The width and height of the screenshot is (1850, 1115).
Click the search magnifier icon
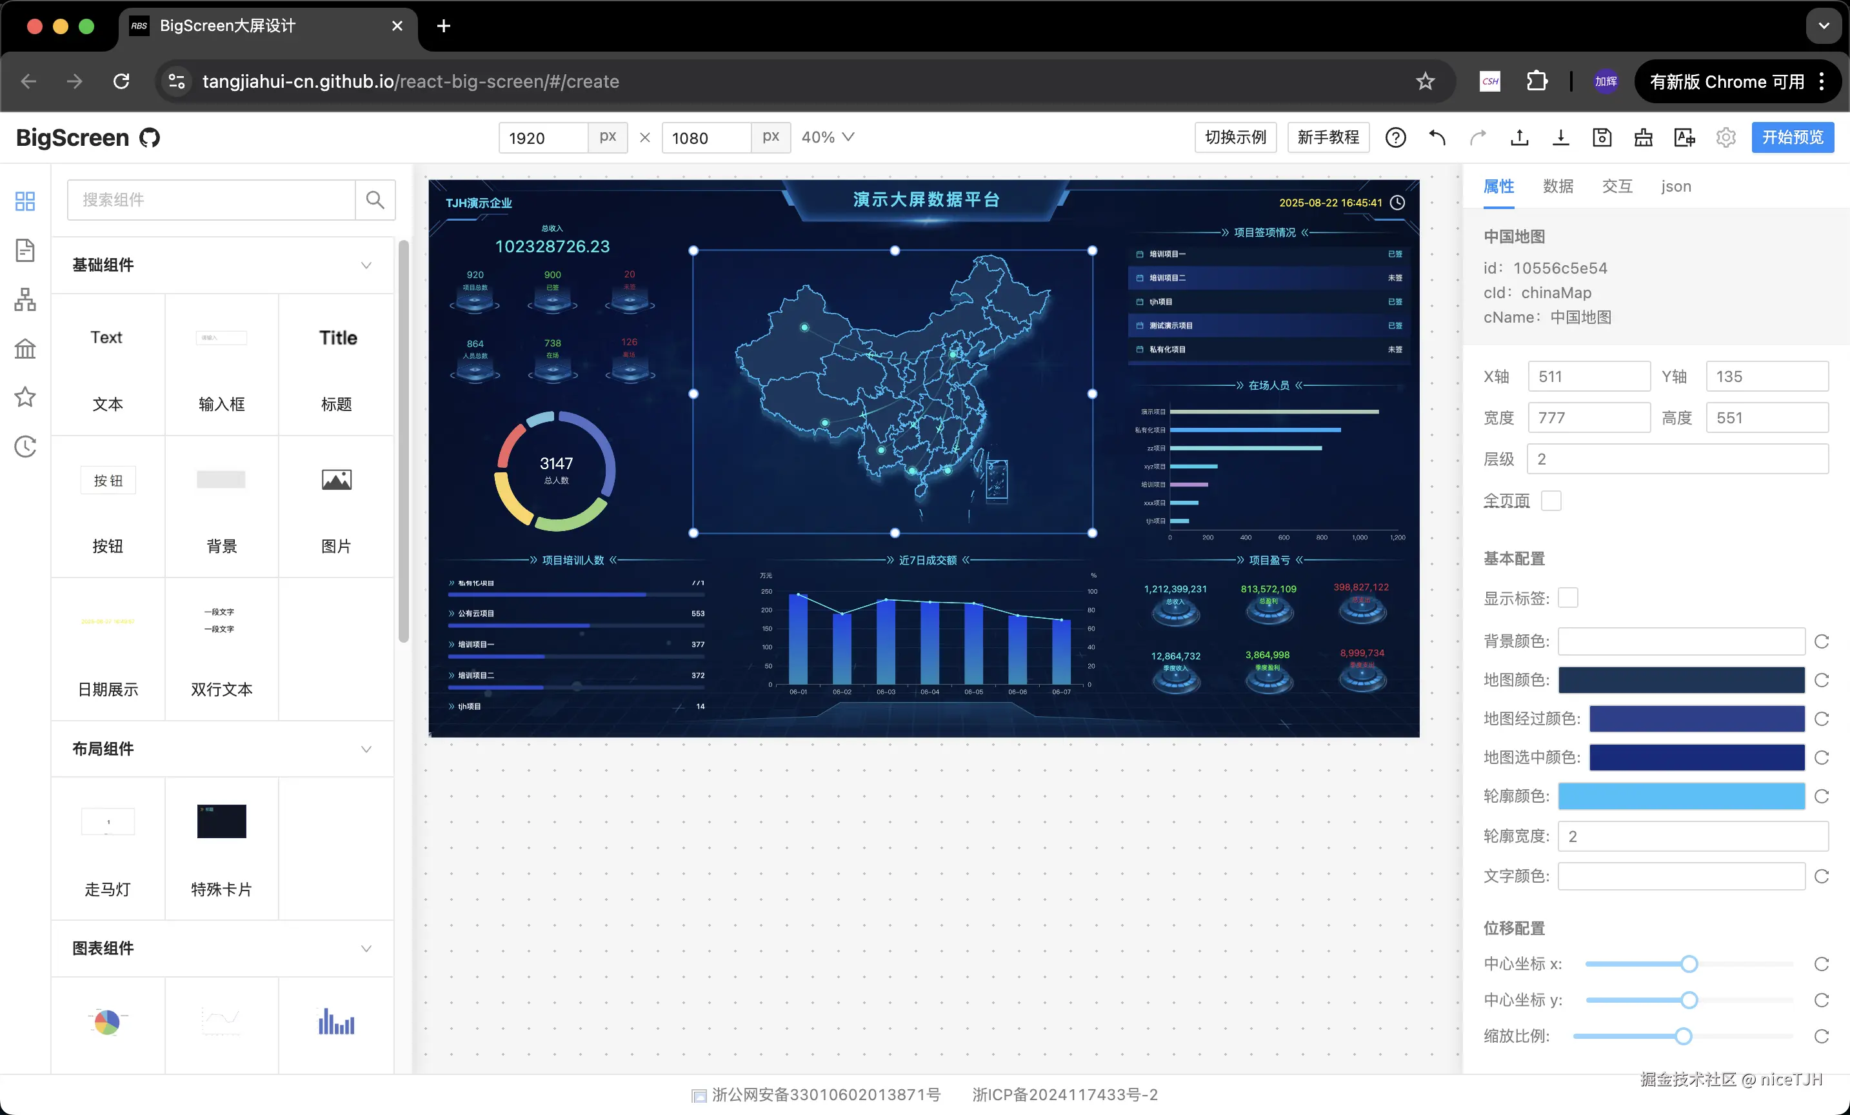[x=375, y=200]
